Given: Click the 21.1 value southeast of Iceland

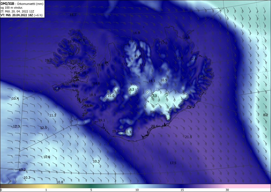Looking at the screenshot, I should (x=188, y=137).
